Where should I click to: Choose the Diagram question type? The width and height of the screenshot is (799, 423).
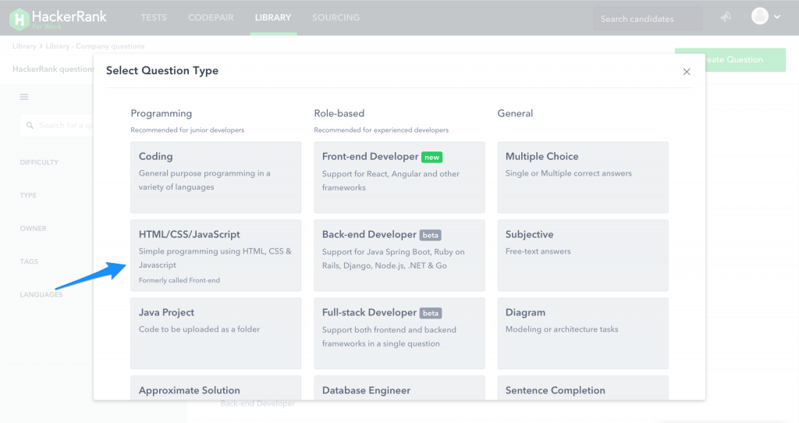(583, 333)
